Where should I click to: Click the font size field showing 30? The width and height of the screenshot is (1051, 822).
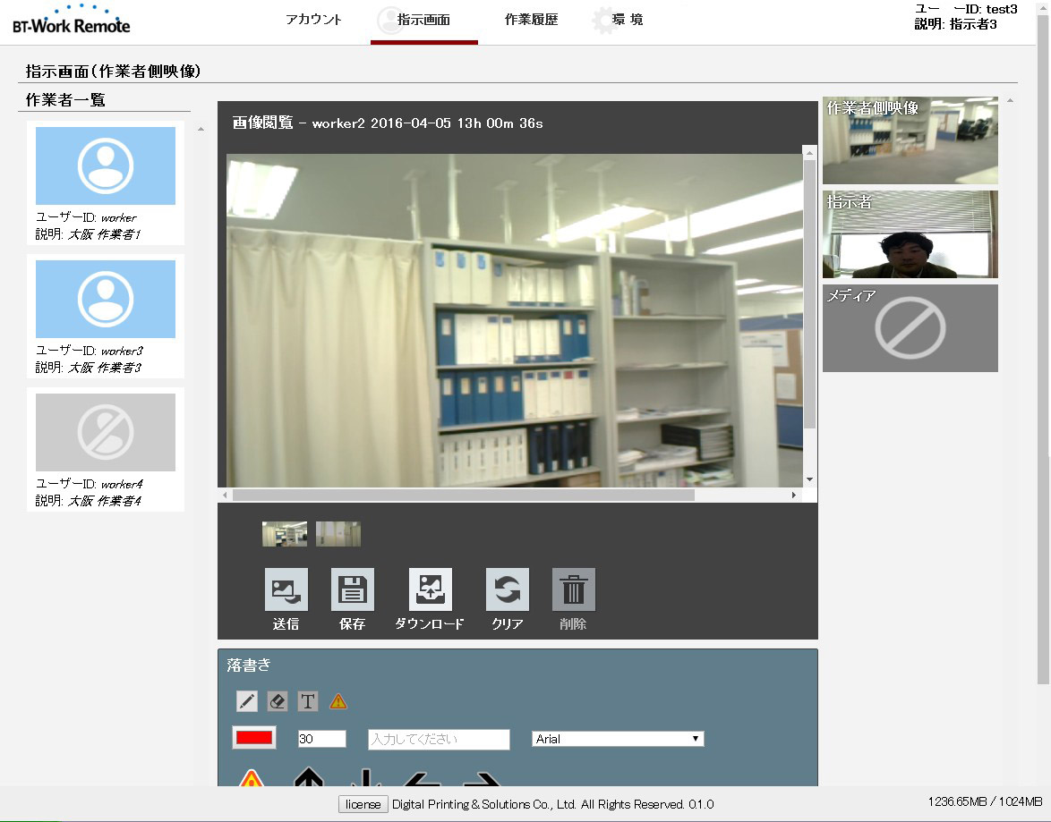pos(321,739)
